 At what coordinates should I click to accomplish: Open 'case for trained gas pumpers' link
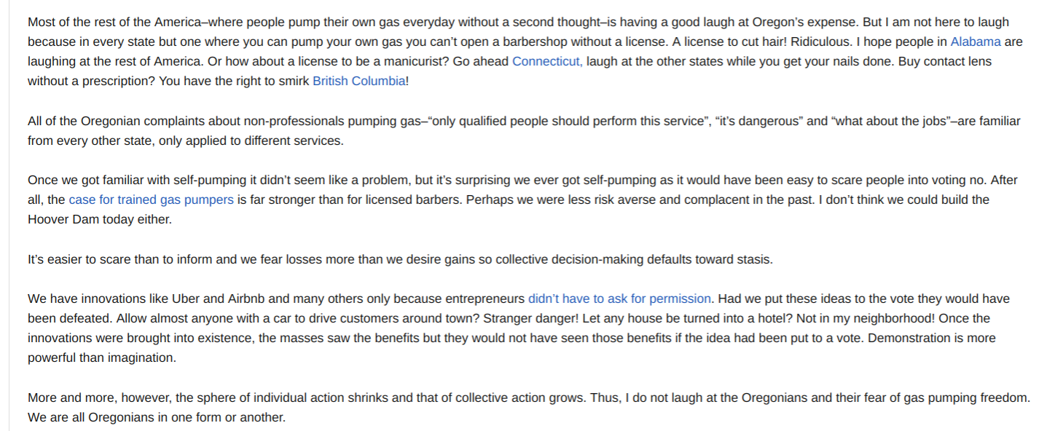pos(151,199)
